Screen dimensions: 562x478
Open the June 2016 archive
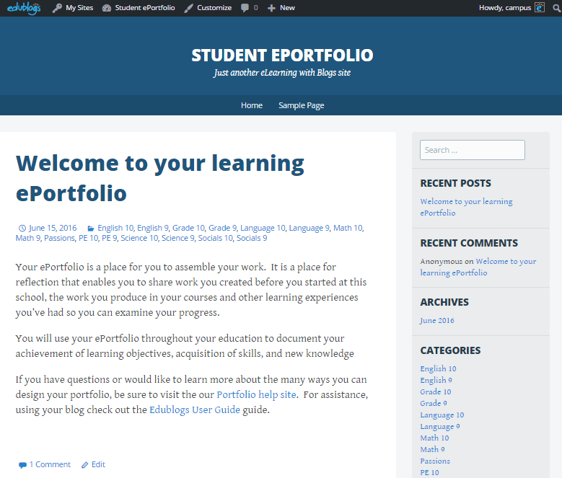coord(437,320)
